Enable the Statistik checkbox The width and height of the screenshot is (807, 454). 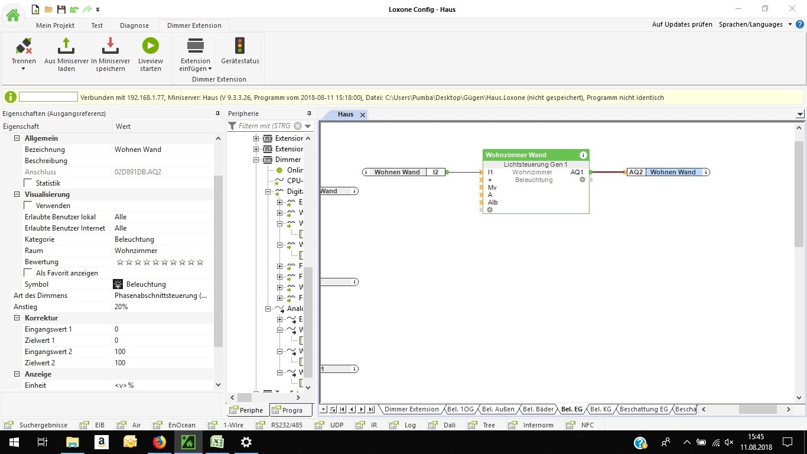(28, 183)
